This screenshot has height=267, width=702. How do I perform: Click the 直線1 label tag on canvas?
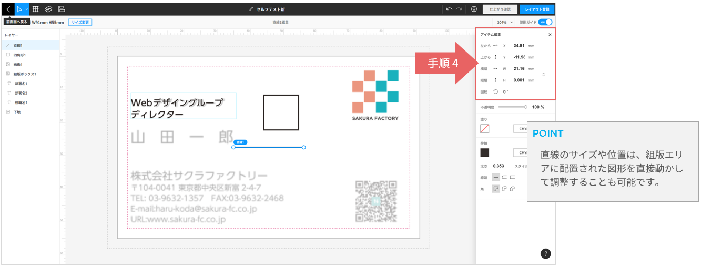tap(241, 142)
